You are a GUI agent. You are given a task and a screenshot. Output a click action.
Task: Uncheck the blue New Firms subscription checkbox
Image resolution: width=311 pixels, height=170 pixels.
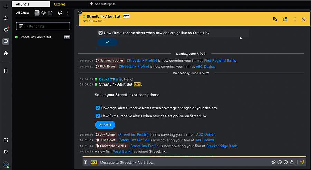[98, 116]
